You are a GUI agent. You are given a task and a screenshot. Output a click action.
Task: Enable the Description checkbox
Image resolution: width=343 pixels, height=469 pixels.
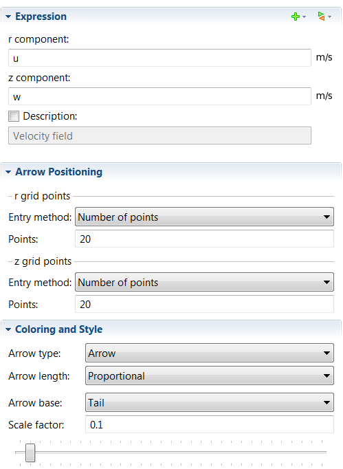pyautogui.click(x=14, y=116)
